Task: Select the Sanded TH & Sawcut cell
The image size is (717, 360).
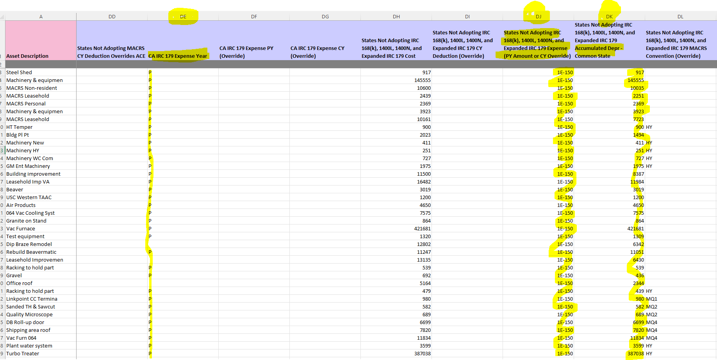Action: coord(41,307)
